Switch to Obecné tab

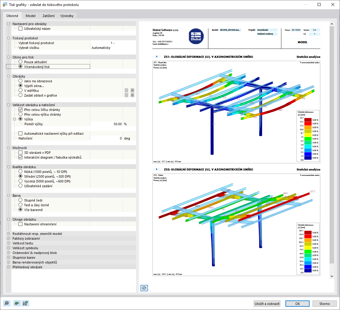tap(12, 16)
